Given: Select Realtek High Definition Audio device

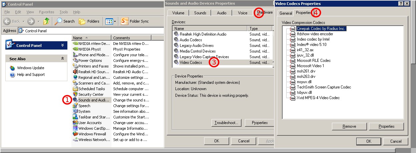Looking at the screenshot, I should tap(203, 34).
